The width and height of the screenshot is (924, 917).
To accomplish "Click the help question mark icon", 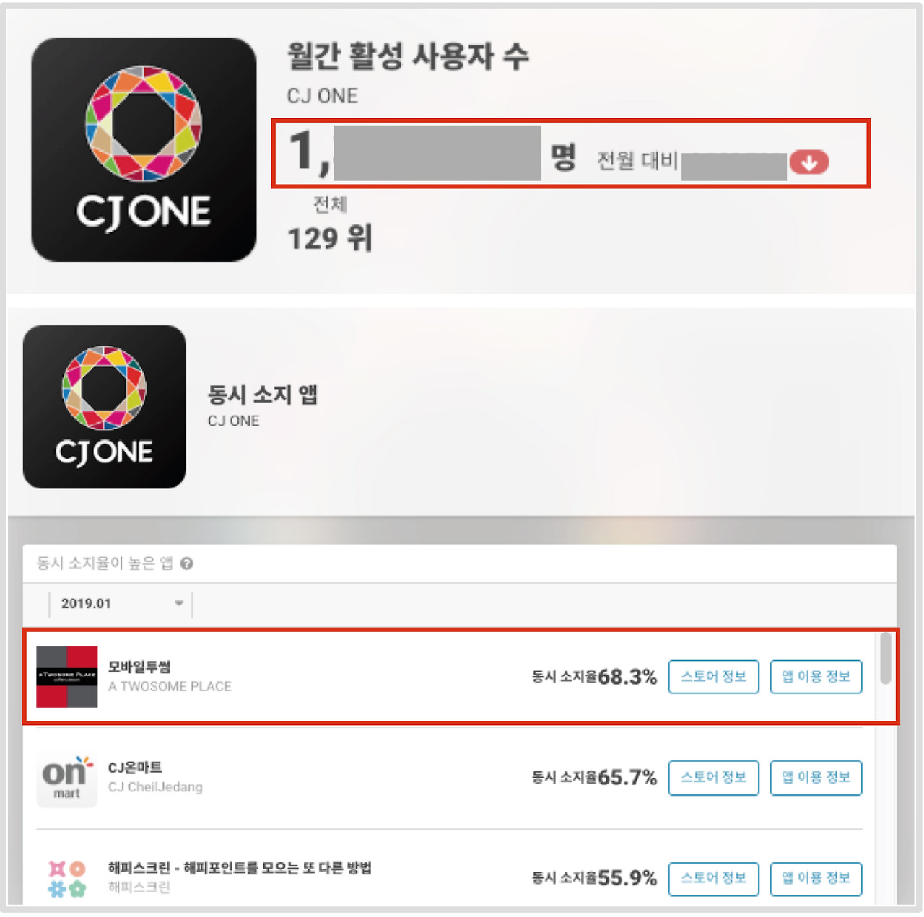I will [186, 563].
